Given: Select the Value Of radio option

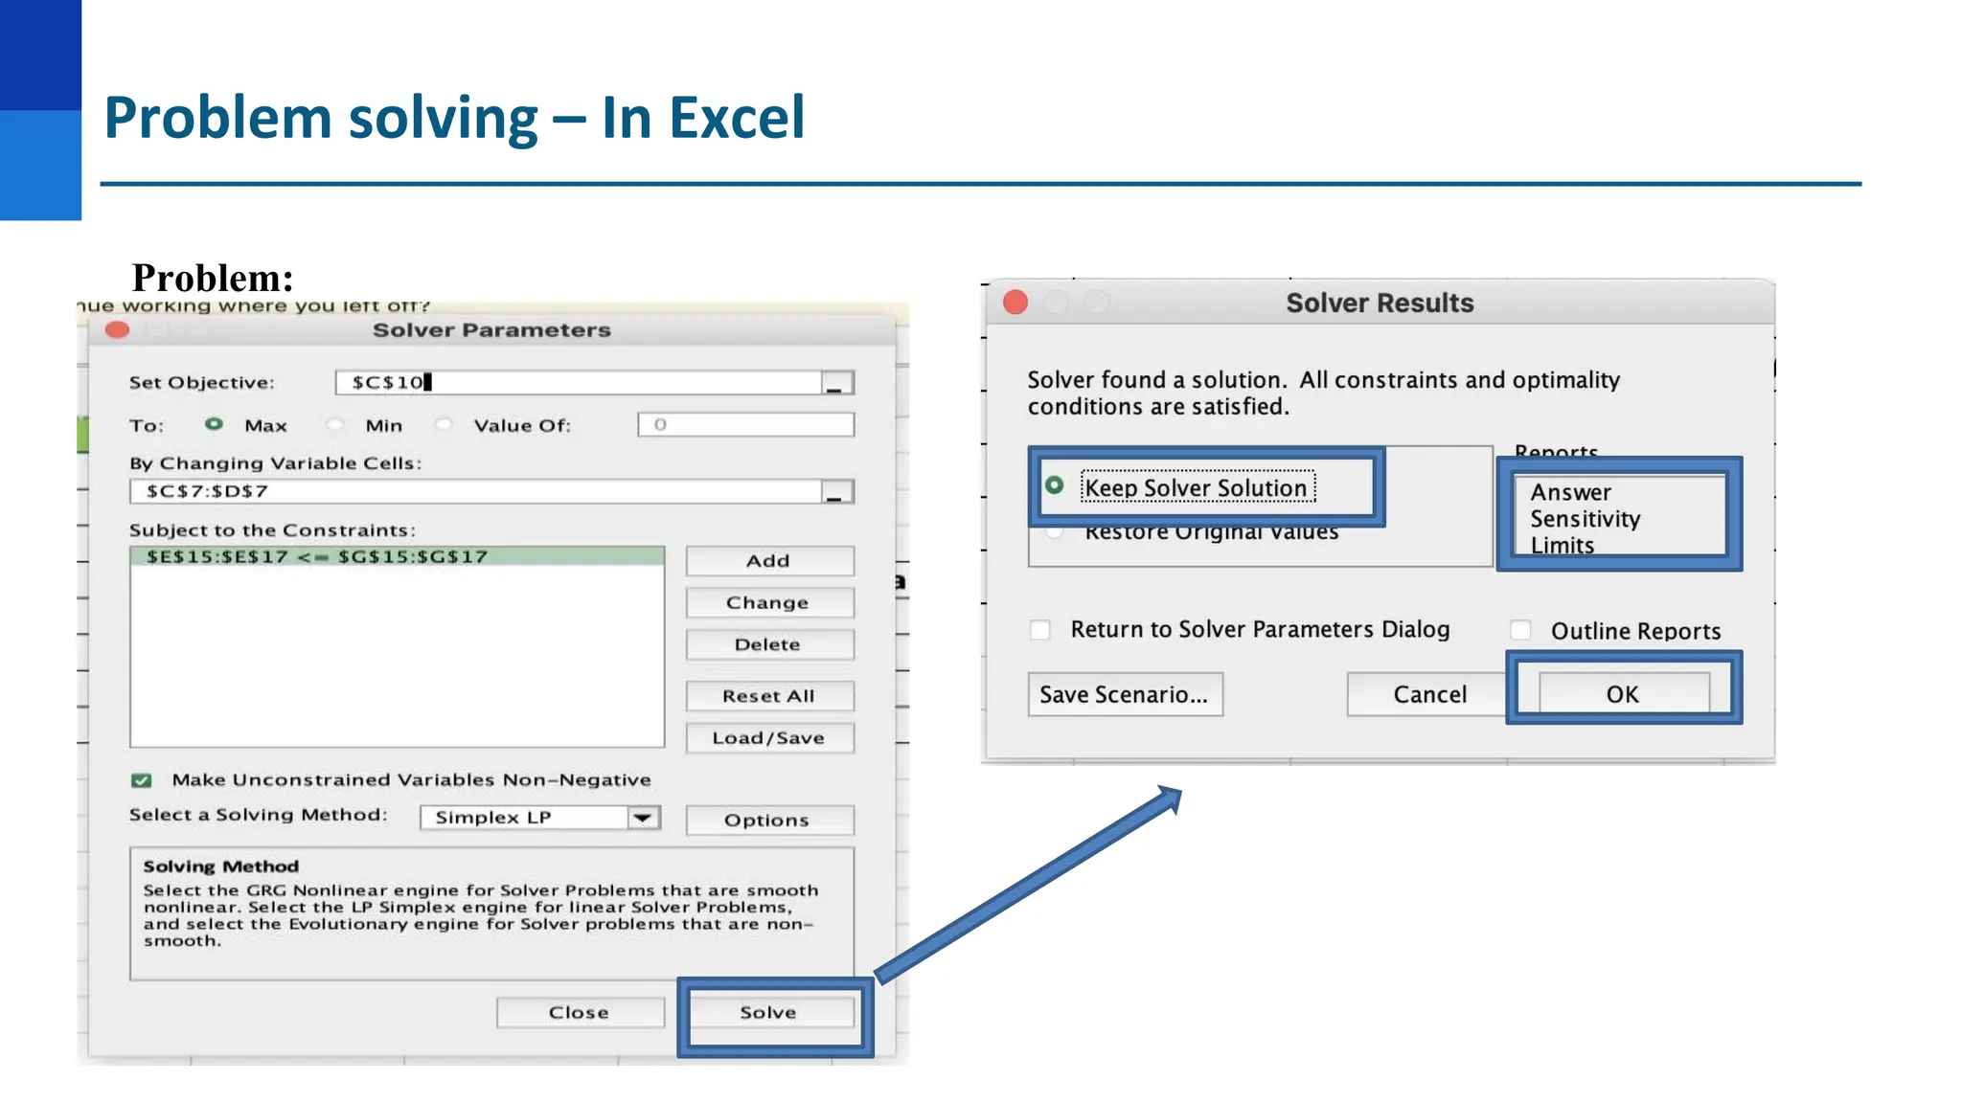Looking at the screenshot, I should [444, 424].
